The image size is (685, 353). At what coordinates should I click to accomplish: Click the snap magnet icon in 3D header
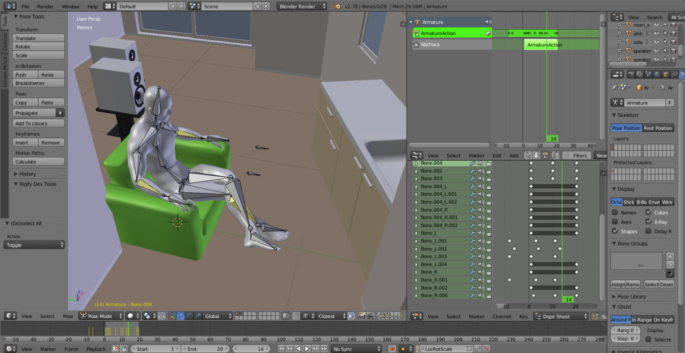coord(296,315)
